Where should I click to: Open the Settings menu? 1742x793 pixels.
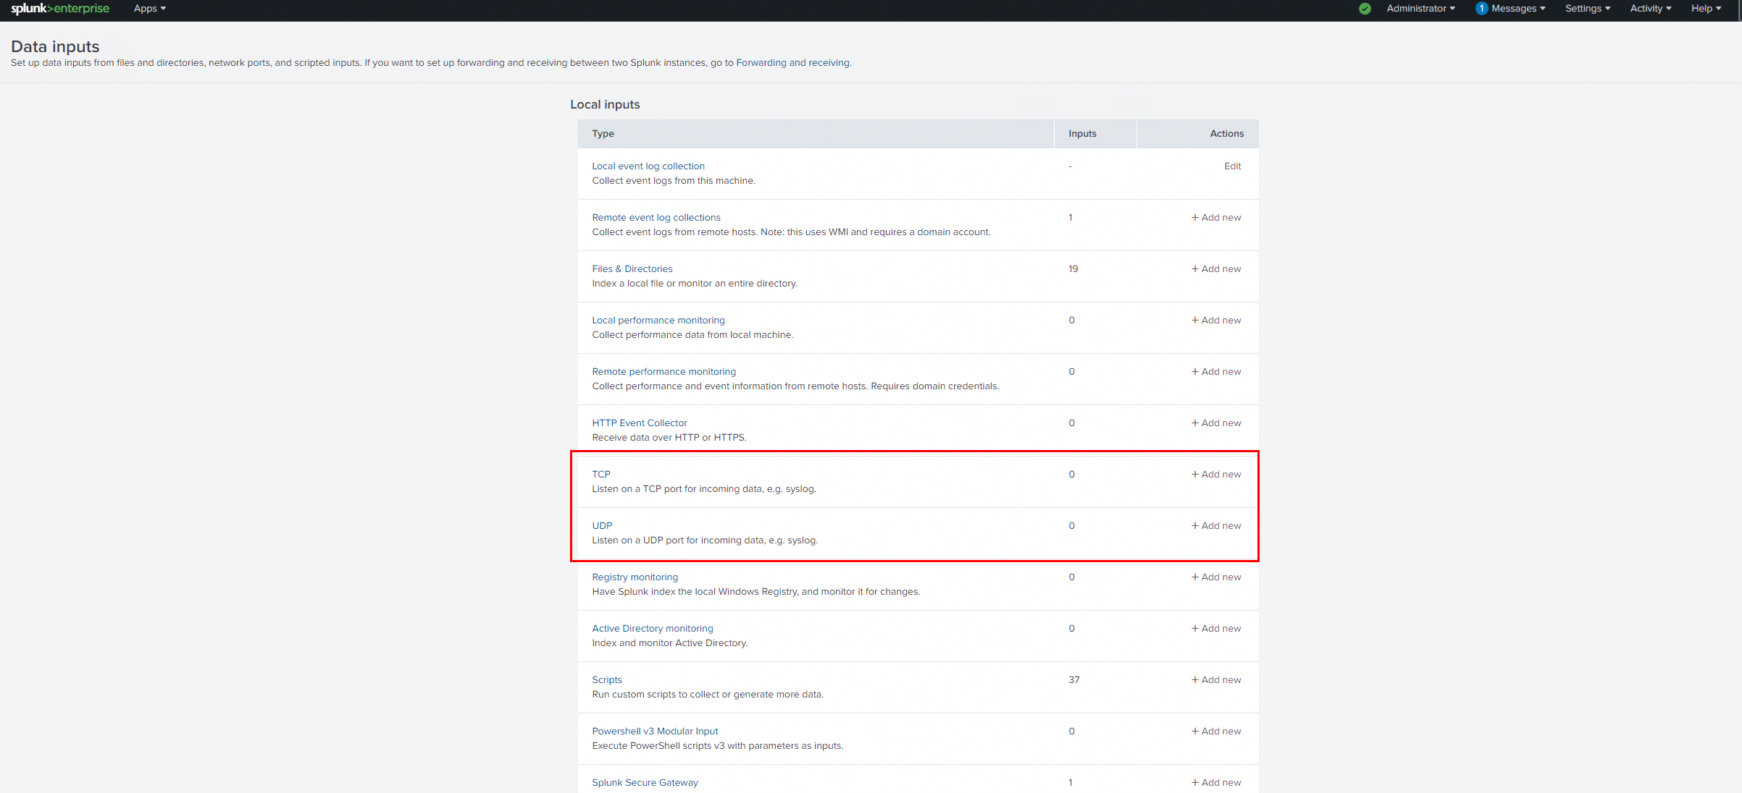[1588, 9]
